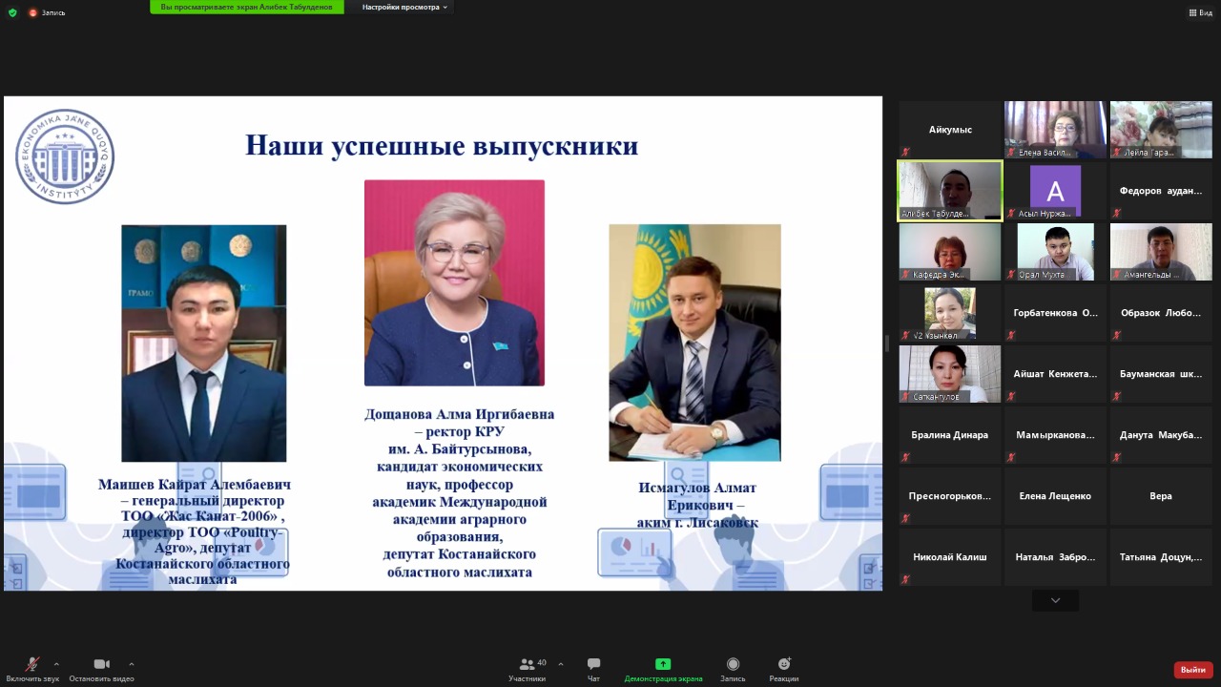Click panel divider handle beside gallery

click(886, 343)
